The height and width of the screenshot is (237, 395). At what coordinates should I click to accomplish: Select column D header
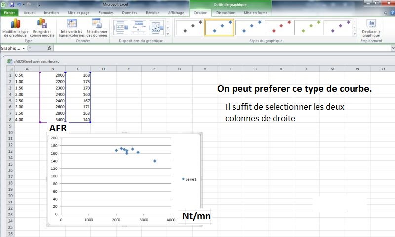point(103,69)
